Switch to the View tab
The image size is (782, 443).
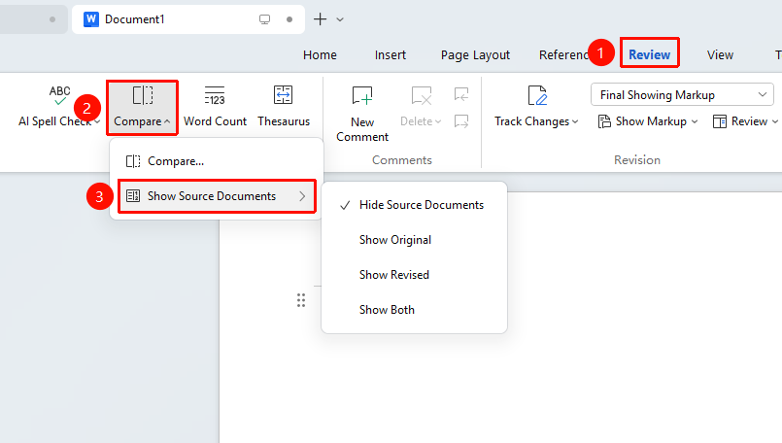coord(720,54)
